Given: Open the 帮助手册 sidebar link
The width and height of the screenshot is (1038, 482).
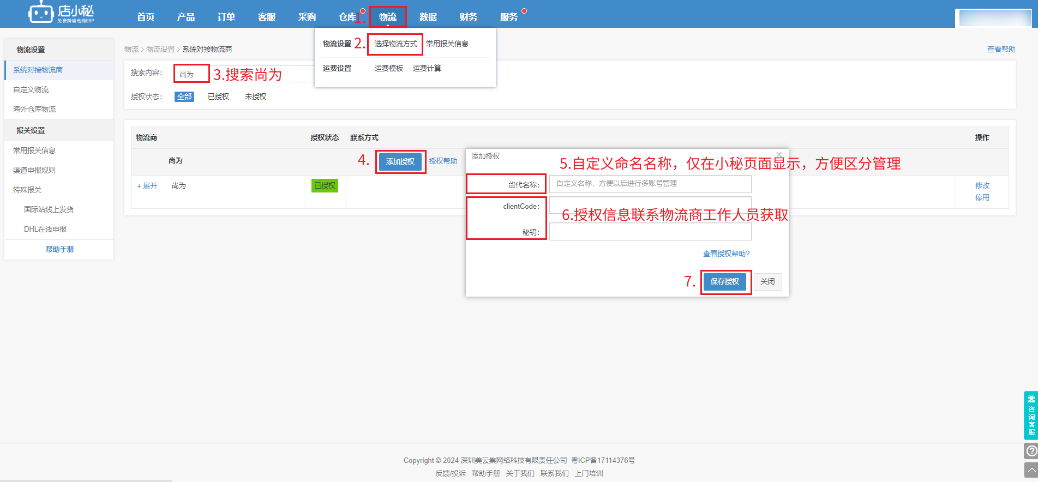Looking at the screenshot, I should (x=59, y=249).
